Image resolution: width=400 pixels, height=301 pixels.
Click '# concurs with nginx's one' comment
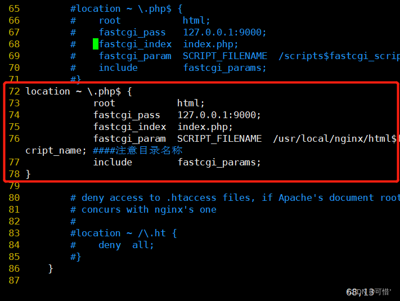[x=143, y=210]
